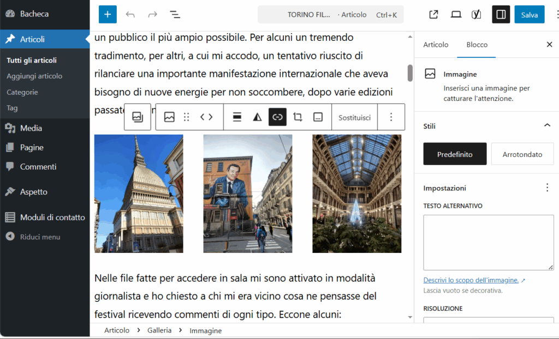Open Impostazioni three-dot options menu
The height and width of the screenshot is (339, 559).
point(547,188)
